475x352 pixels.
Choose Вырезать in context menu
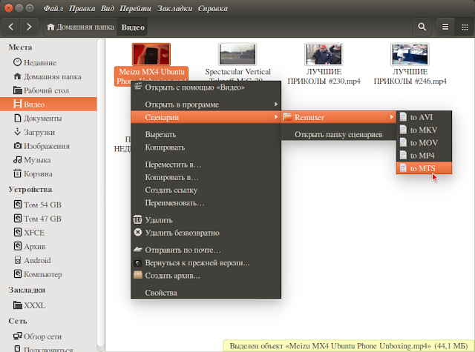206,135
